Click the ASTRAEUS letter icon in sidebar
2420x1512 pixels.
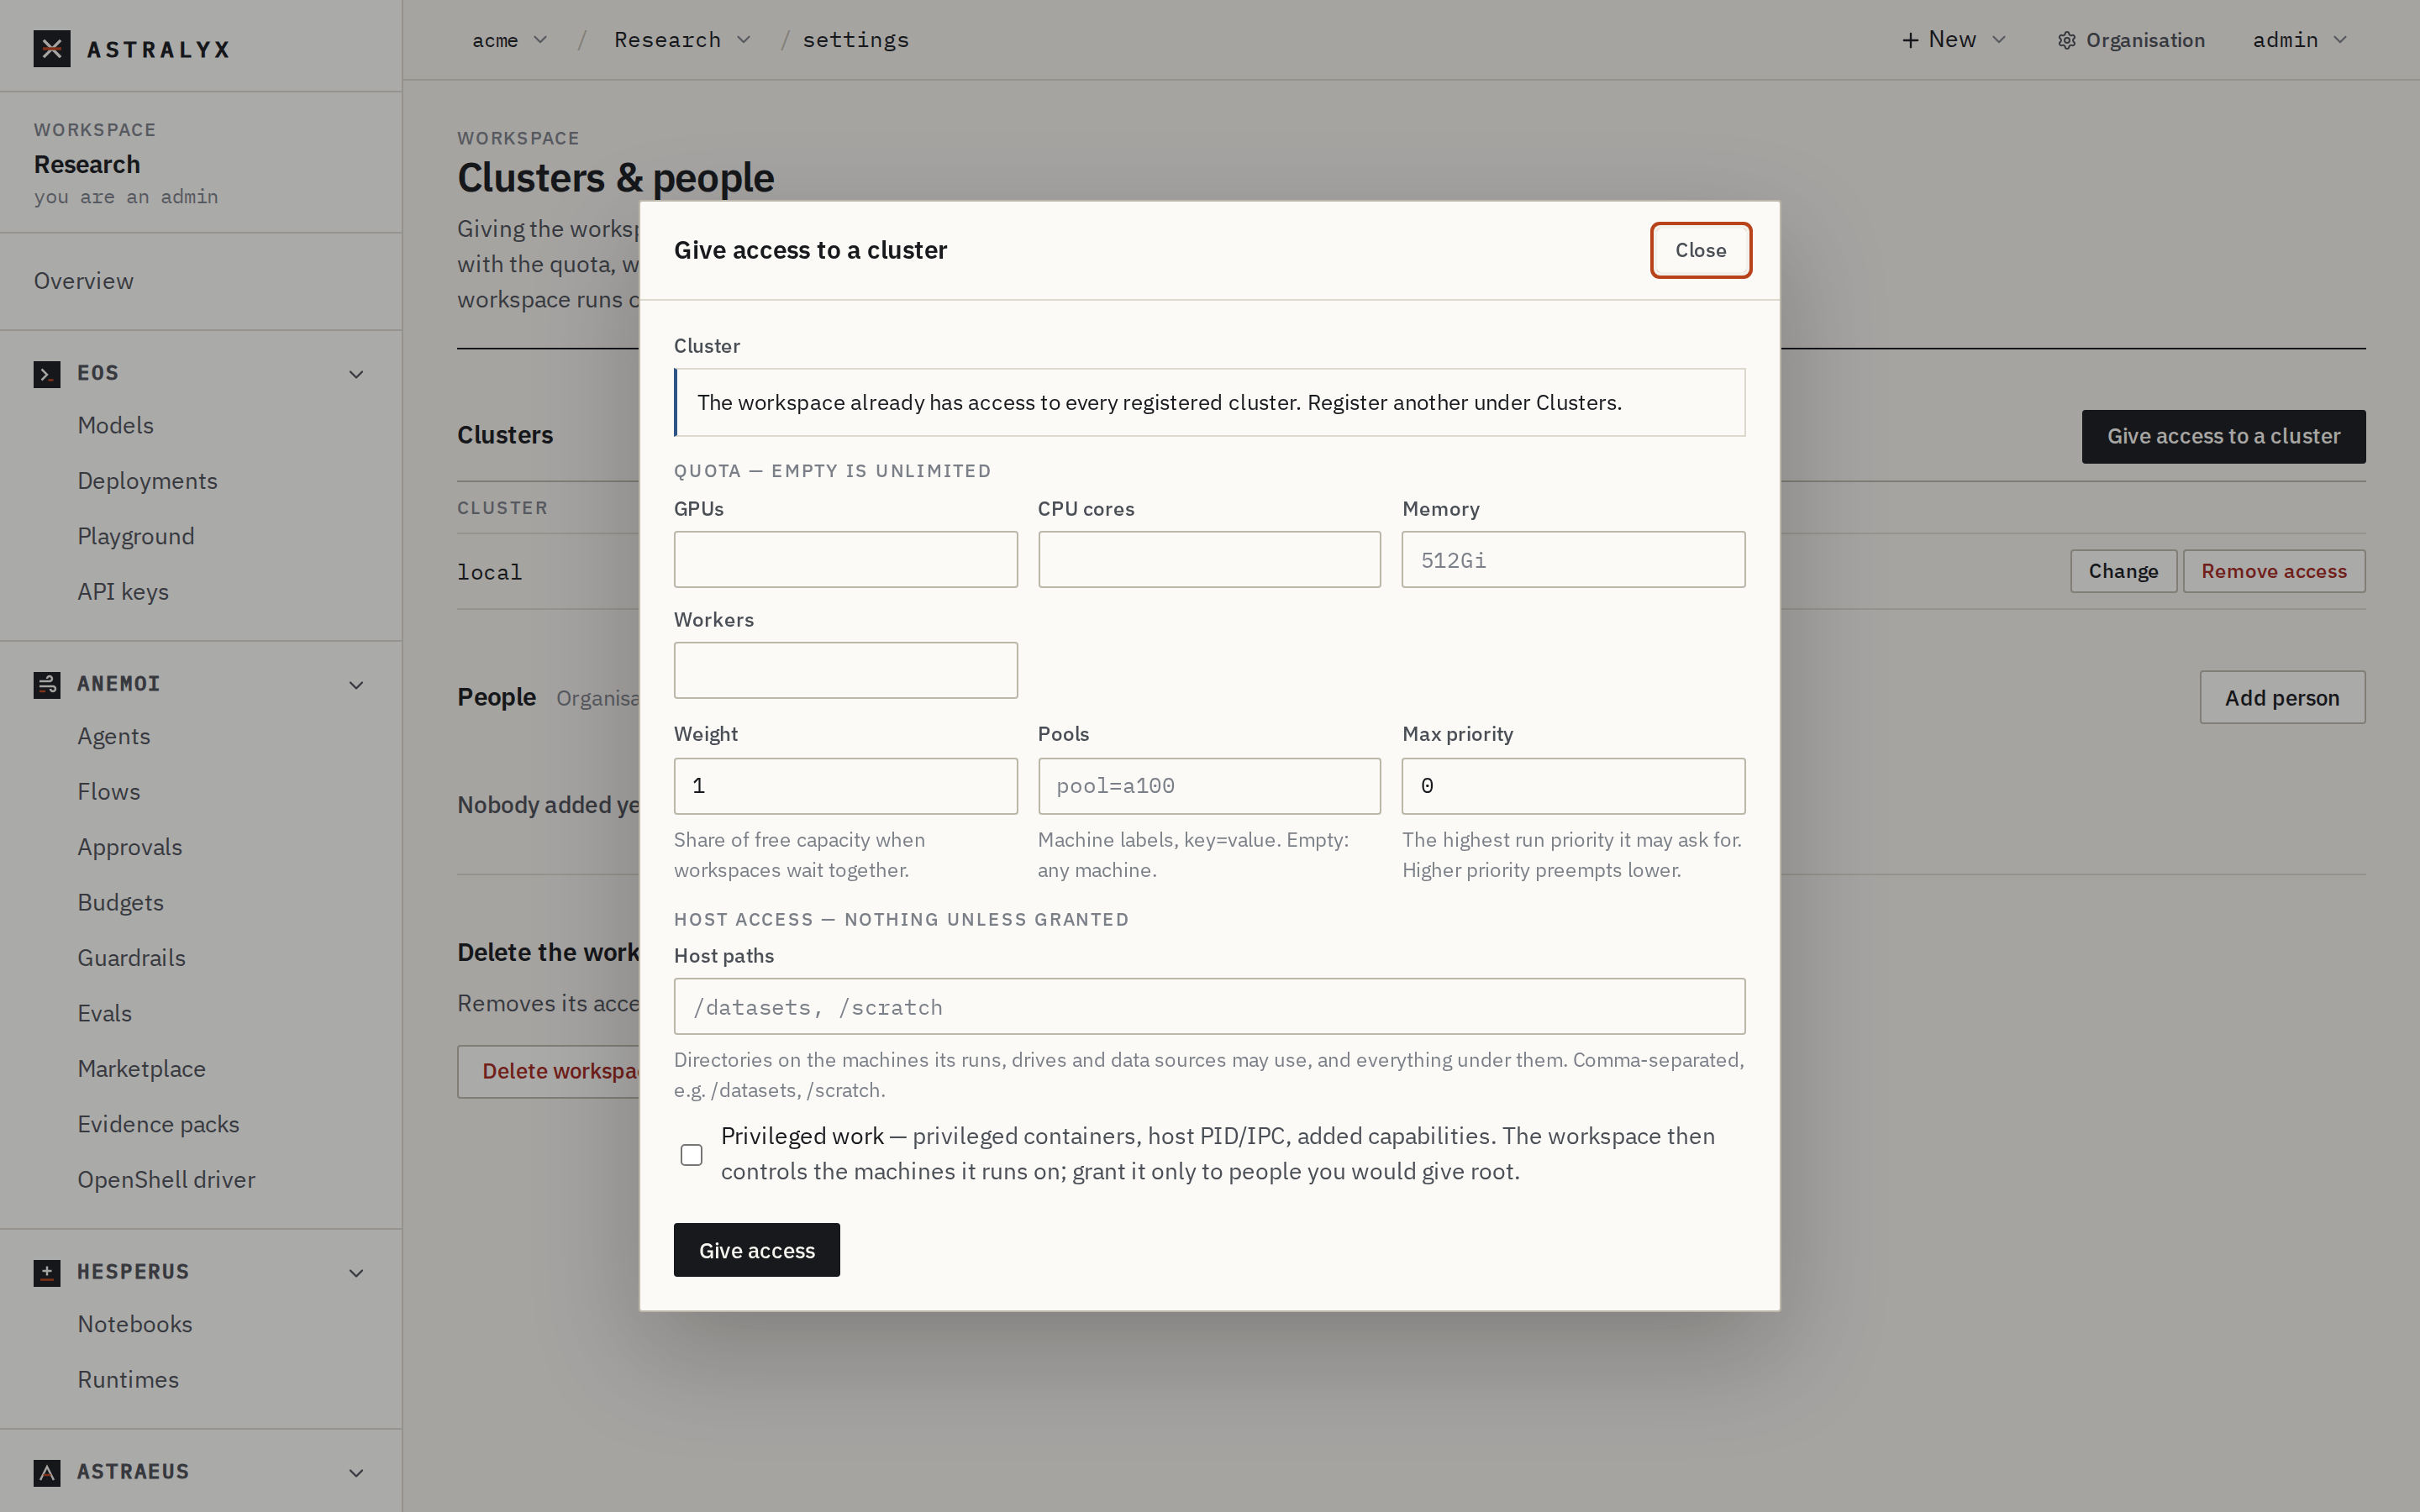click(47, 1473)
